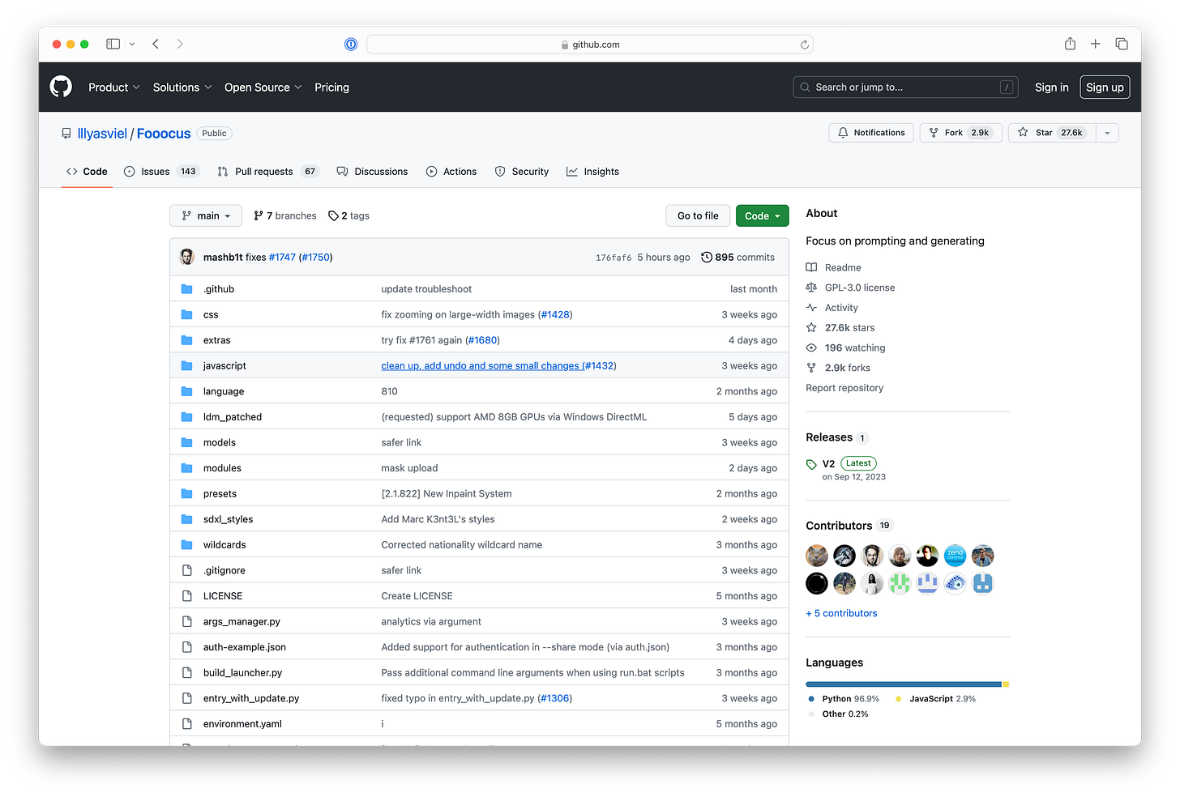The image size is (1180, 797).
Task: Click the file icon beside LICENSE
Action: click(x=187, y=596)
